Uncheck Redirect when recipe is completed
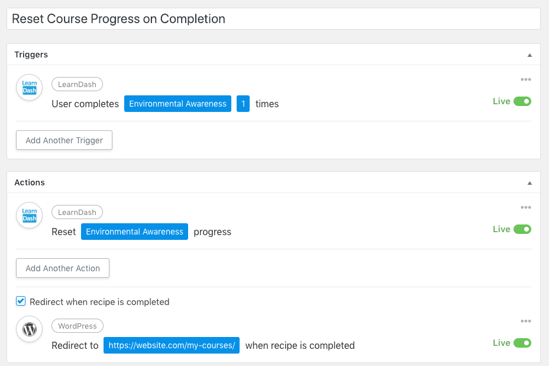Viewport: 549px width, 366px height. click(x=21, y=301)
